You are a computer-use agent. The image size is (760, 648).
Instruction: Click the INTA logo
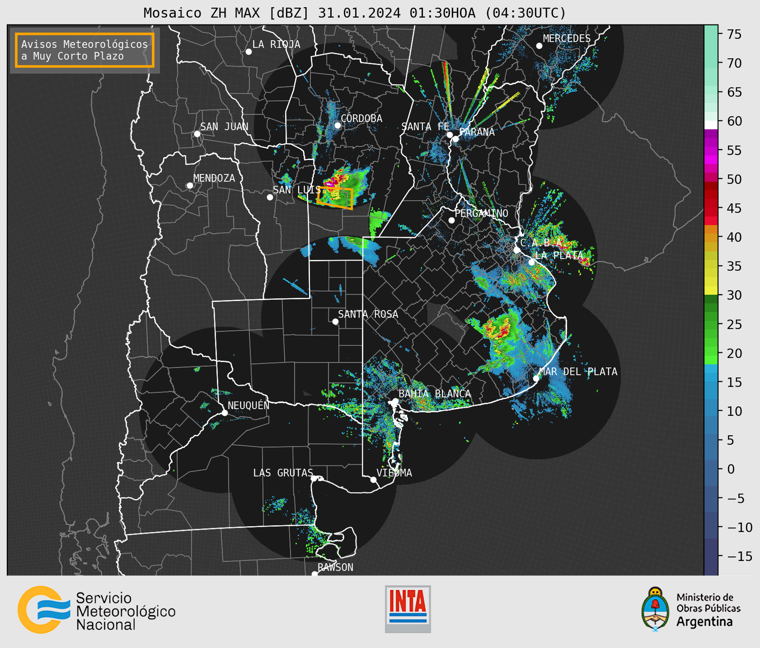(408, 609)
